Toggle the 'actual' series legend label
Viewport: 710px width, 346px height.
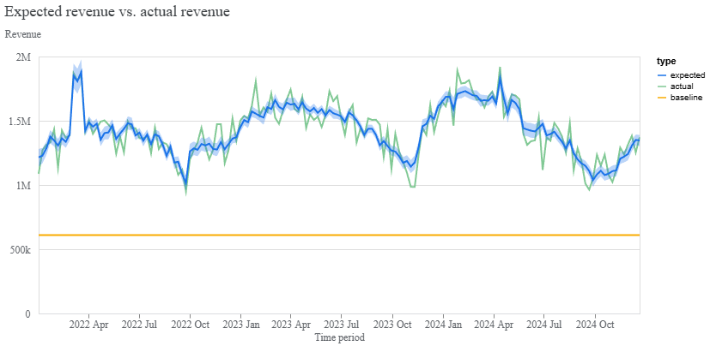point(682,86)
